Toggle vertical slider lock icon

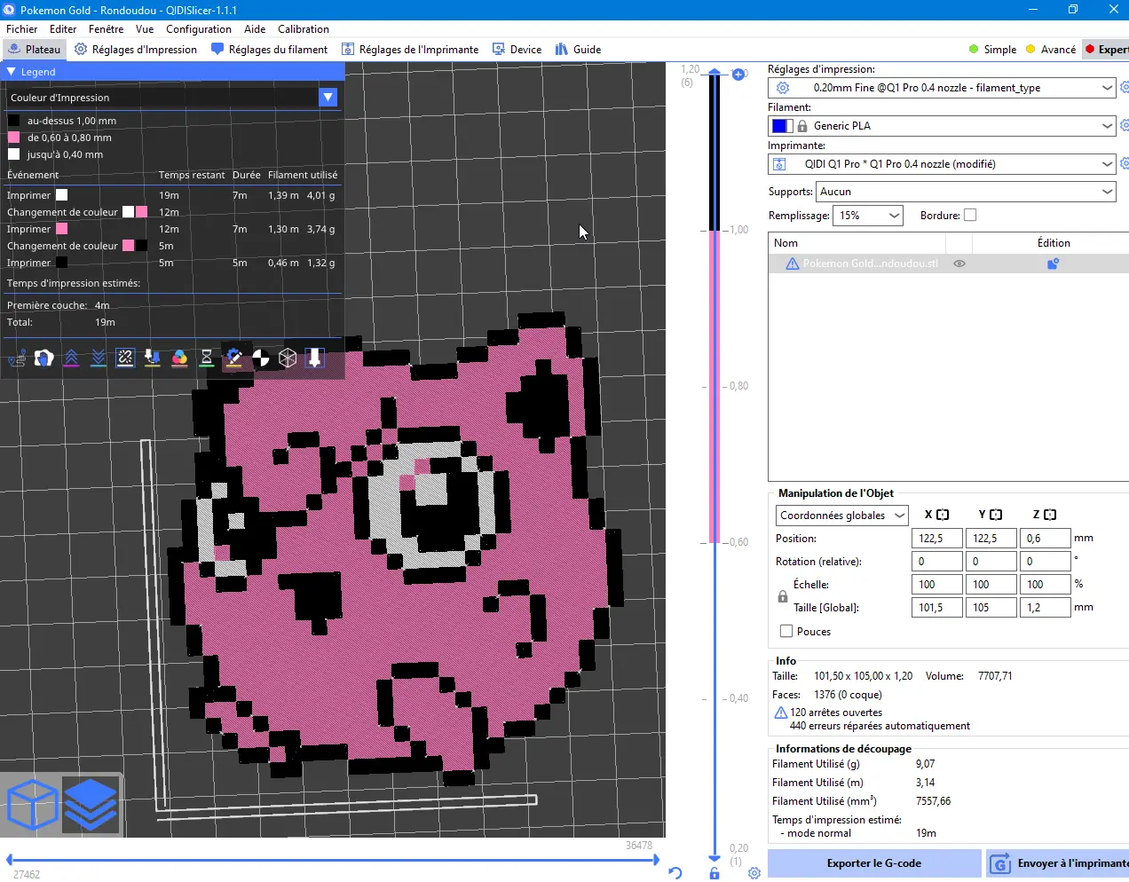[x=715, y=874]
